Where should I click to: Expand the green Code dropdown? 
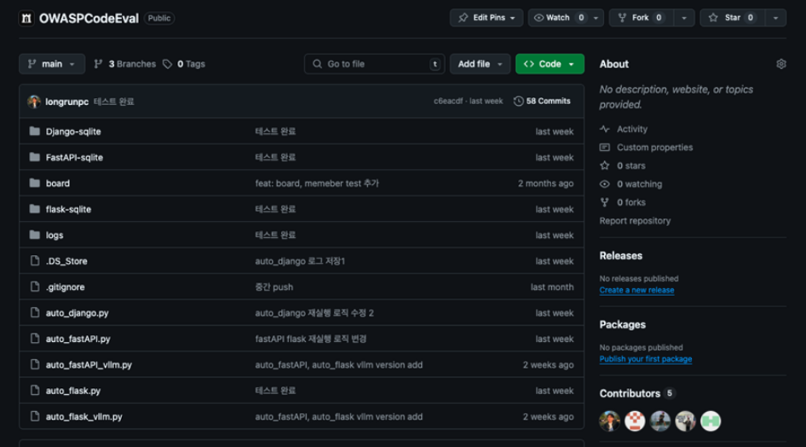[x=549, y=64]
